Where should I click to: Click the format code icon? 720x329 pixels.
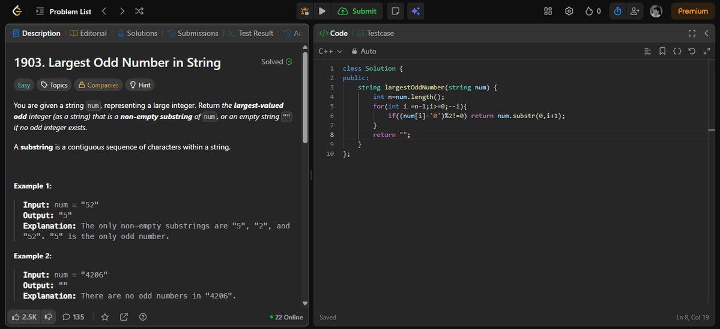pos(647,52)
